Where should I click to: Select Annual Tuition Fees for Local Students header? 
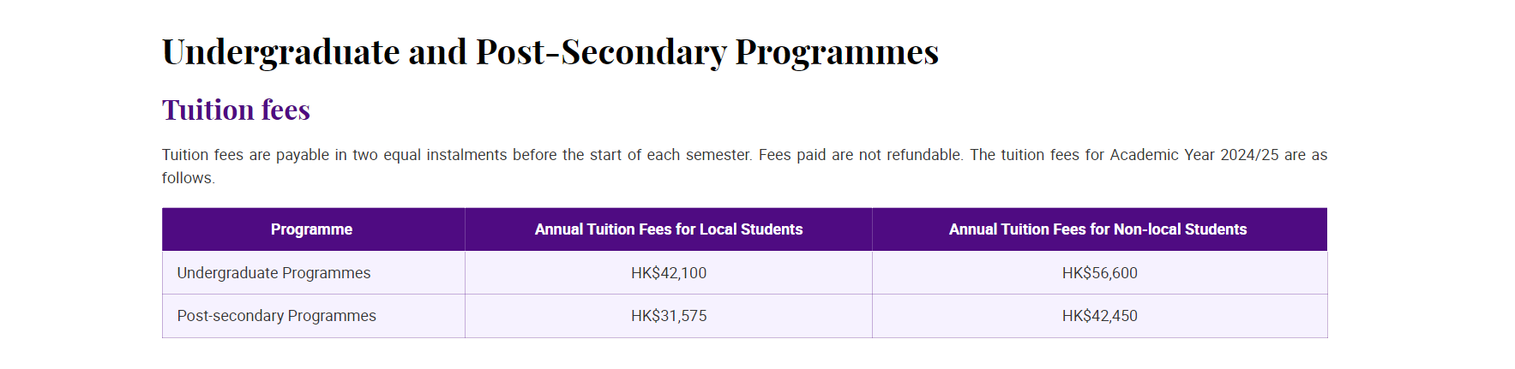[669, 229]
